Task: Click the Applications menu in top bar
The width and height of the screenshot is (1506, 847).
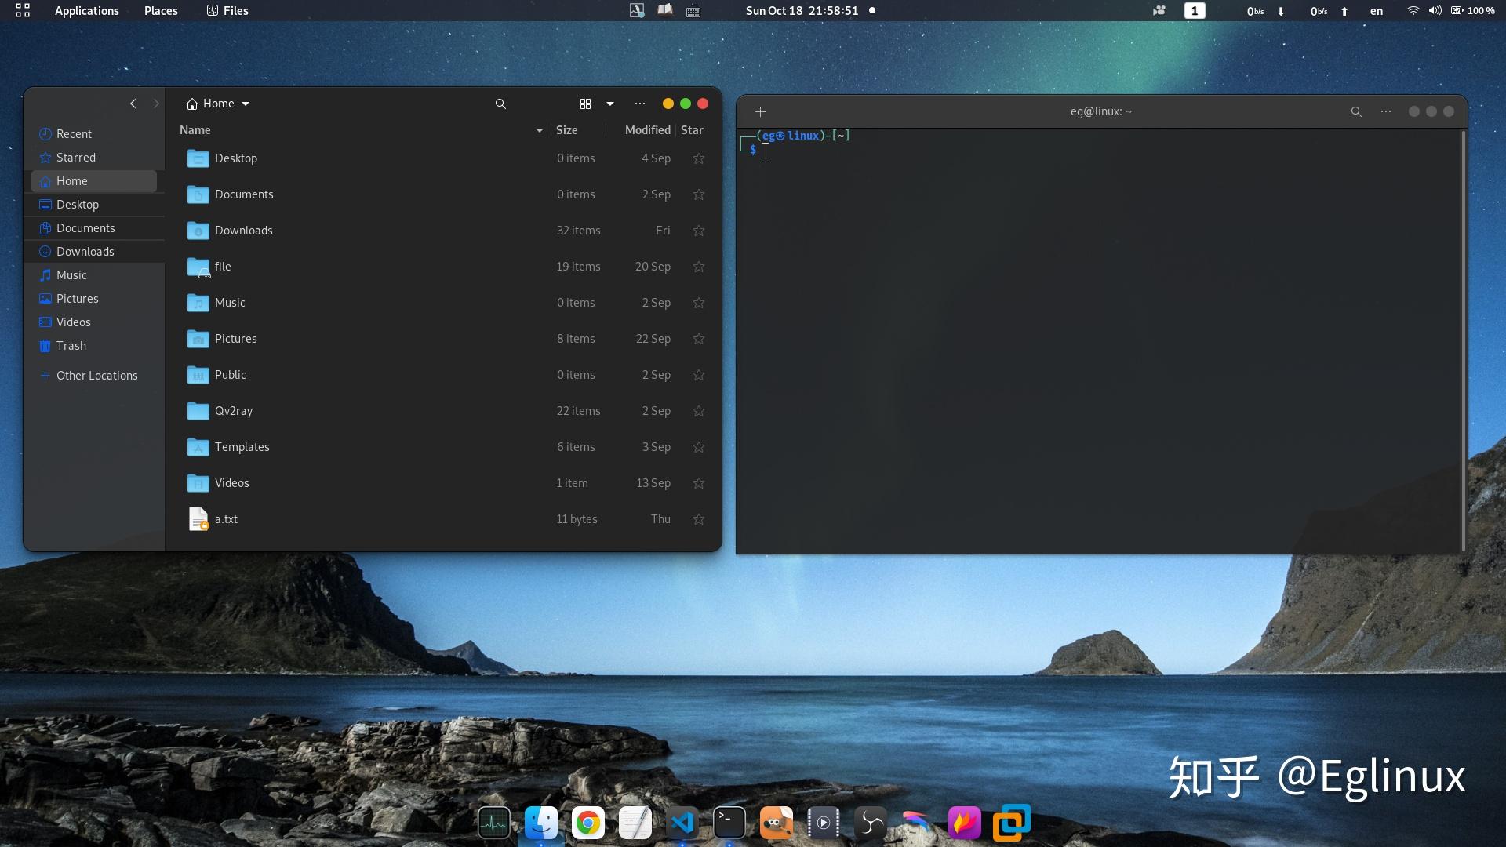Action: coord(87,10)
